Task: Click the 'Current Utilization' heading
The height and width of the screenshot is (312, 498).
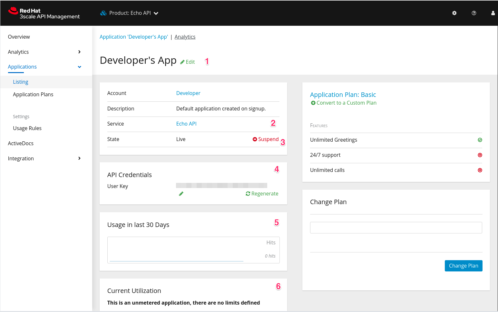Action: [x=134, y=291]
